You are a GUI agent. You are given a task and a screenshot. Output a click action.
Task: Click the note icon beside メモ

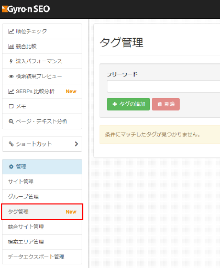point(11,106)
